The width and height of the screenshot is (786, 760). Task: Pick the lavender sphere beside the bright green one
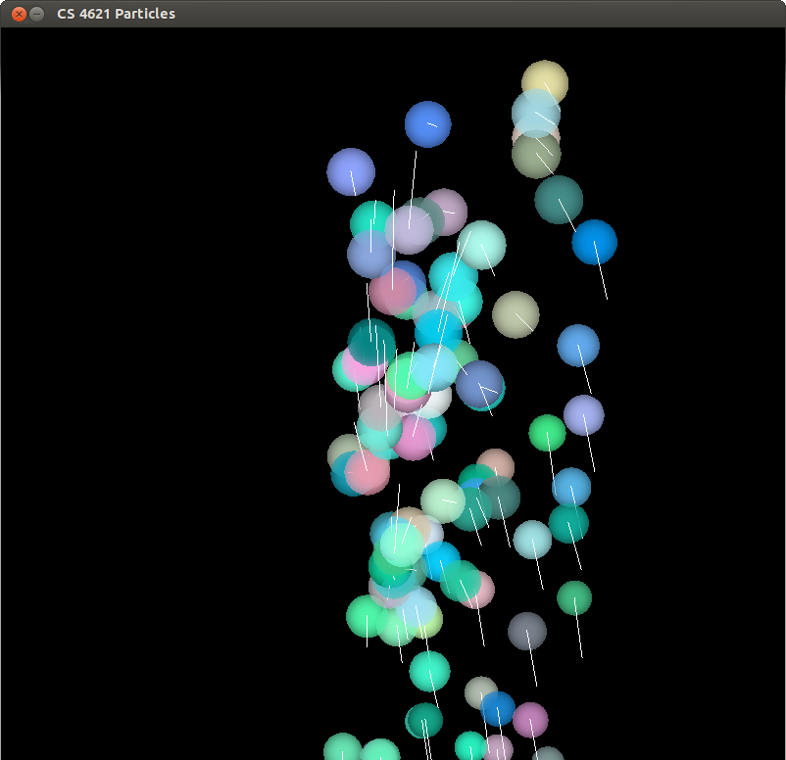click(583, 415)
